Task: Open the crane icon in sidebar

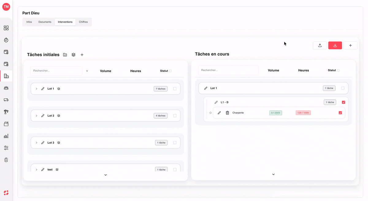Action: click(6, 112)
